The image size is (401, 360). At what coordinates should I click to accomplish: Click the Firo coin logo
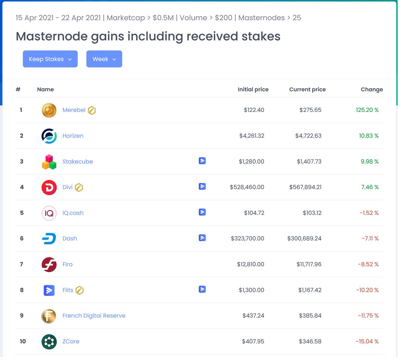click(x=49, y=264)
